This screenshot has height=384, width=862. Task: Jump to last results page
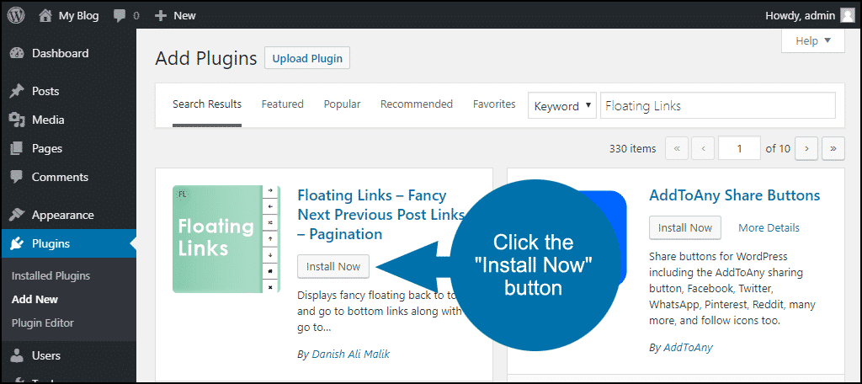833,148
